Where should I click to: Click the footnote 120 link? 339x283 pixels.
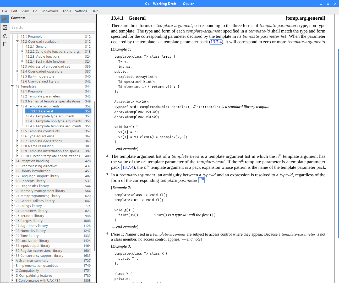tap(201, 179)
